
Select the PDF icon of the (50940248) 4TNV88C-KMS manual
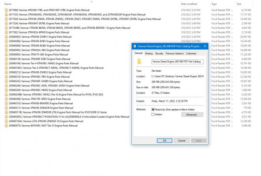point(7,86)
